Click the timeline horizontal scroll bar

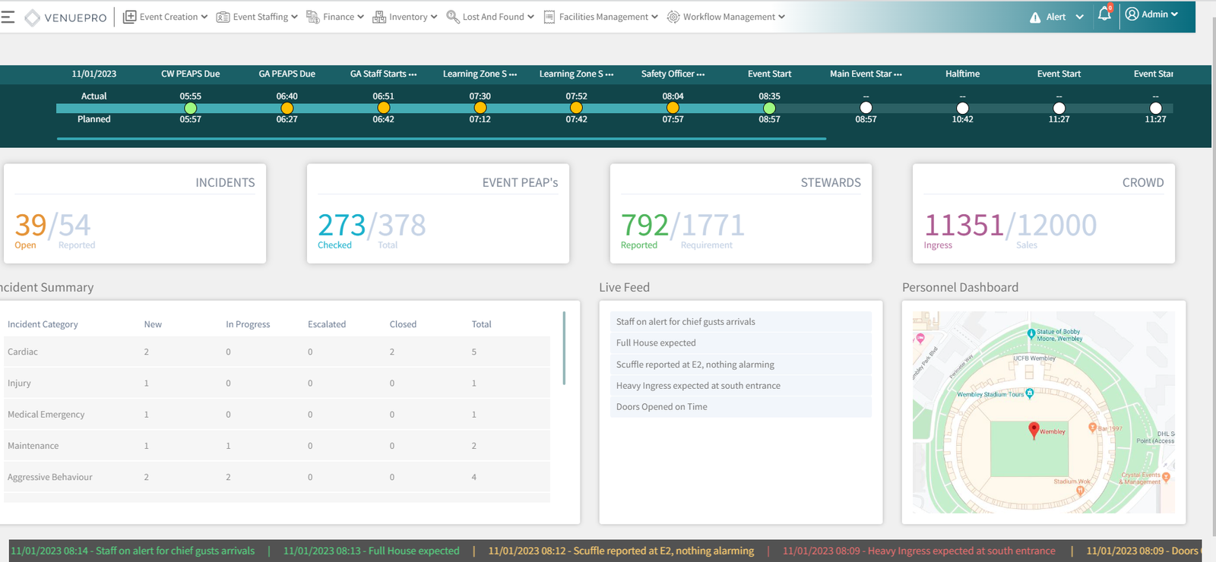441,139
